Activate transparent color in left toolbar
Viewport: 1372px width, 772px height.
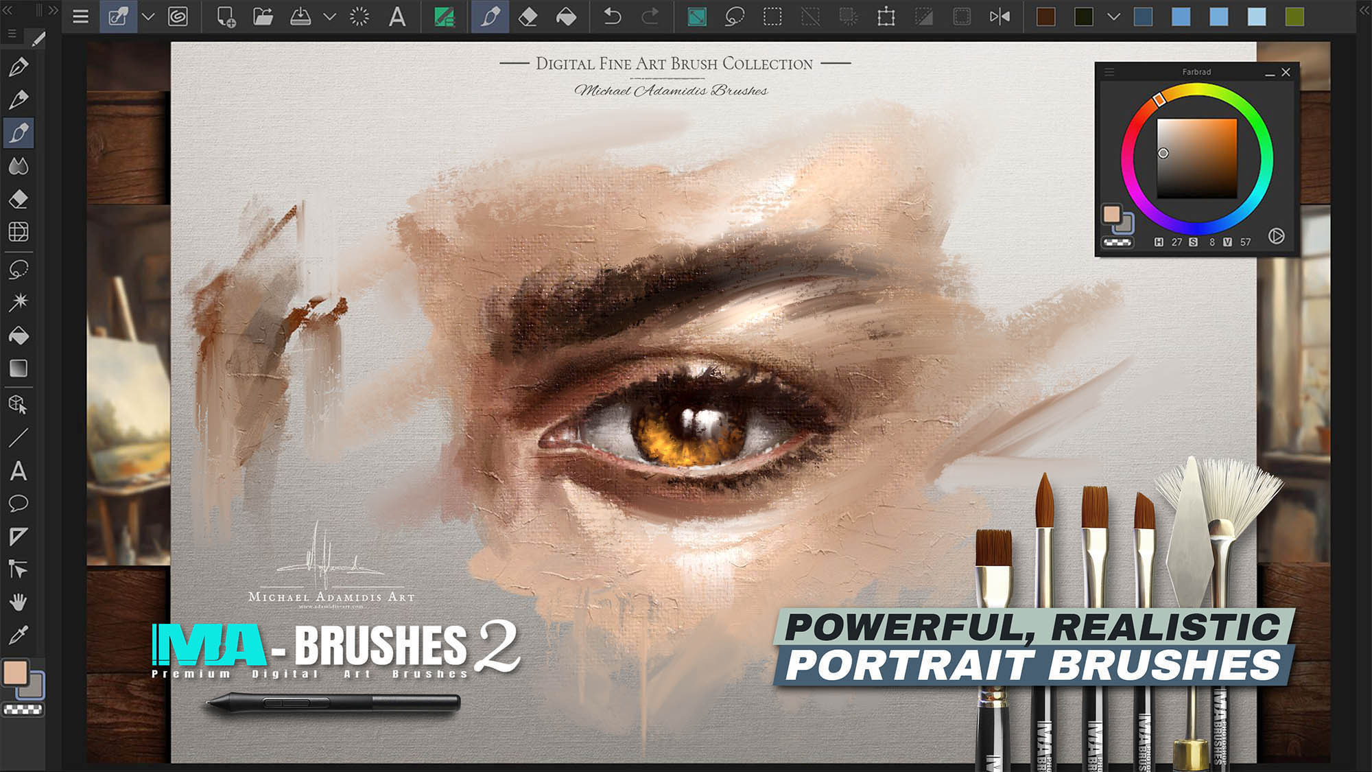(23, 710)
